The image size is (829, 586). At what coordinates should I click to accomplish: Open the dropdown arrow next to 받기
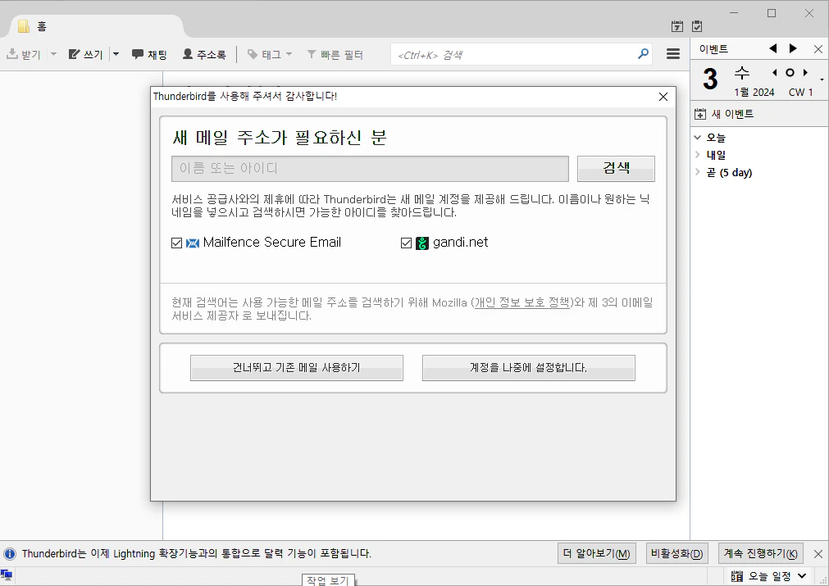click(53, 54)
